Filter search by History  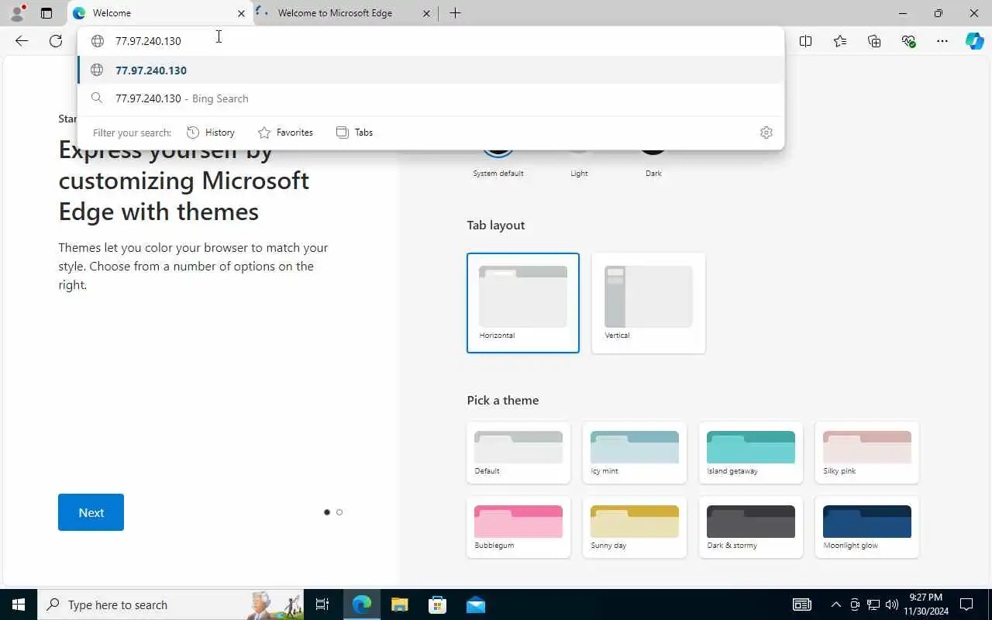pyautogui.click(x=211, y=133)
